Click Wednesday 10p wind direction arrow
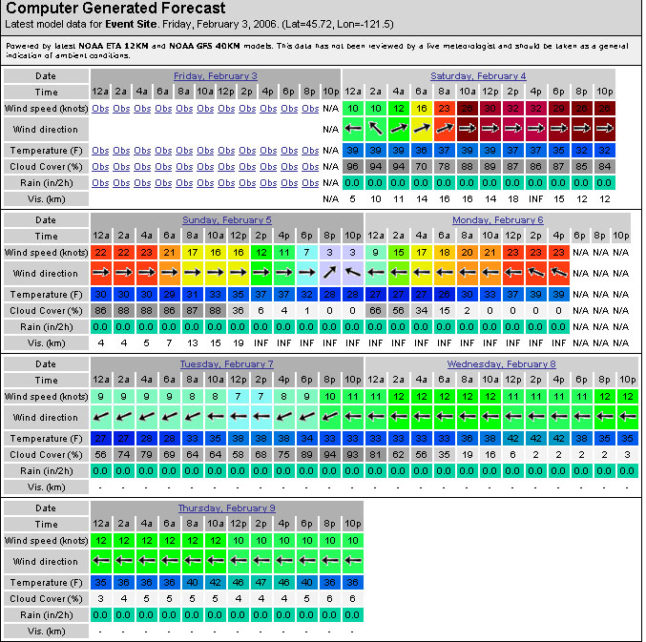Screen dimensions: 646x642 coord(628,417)
